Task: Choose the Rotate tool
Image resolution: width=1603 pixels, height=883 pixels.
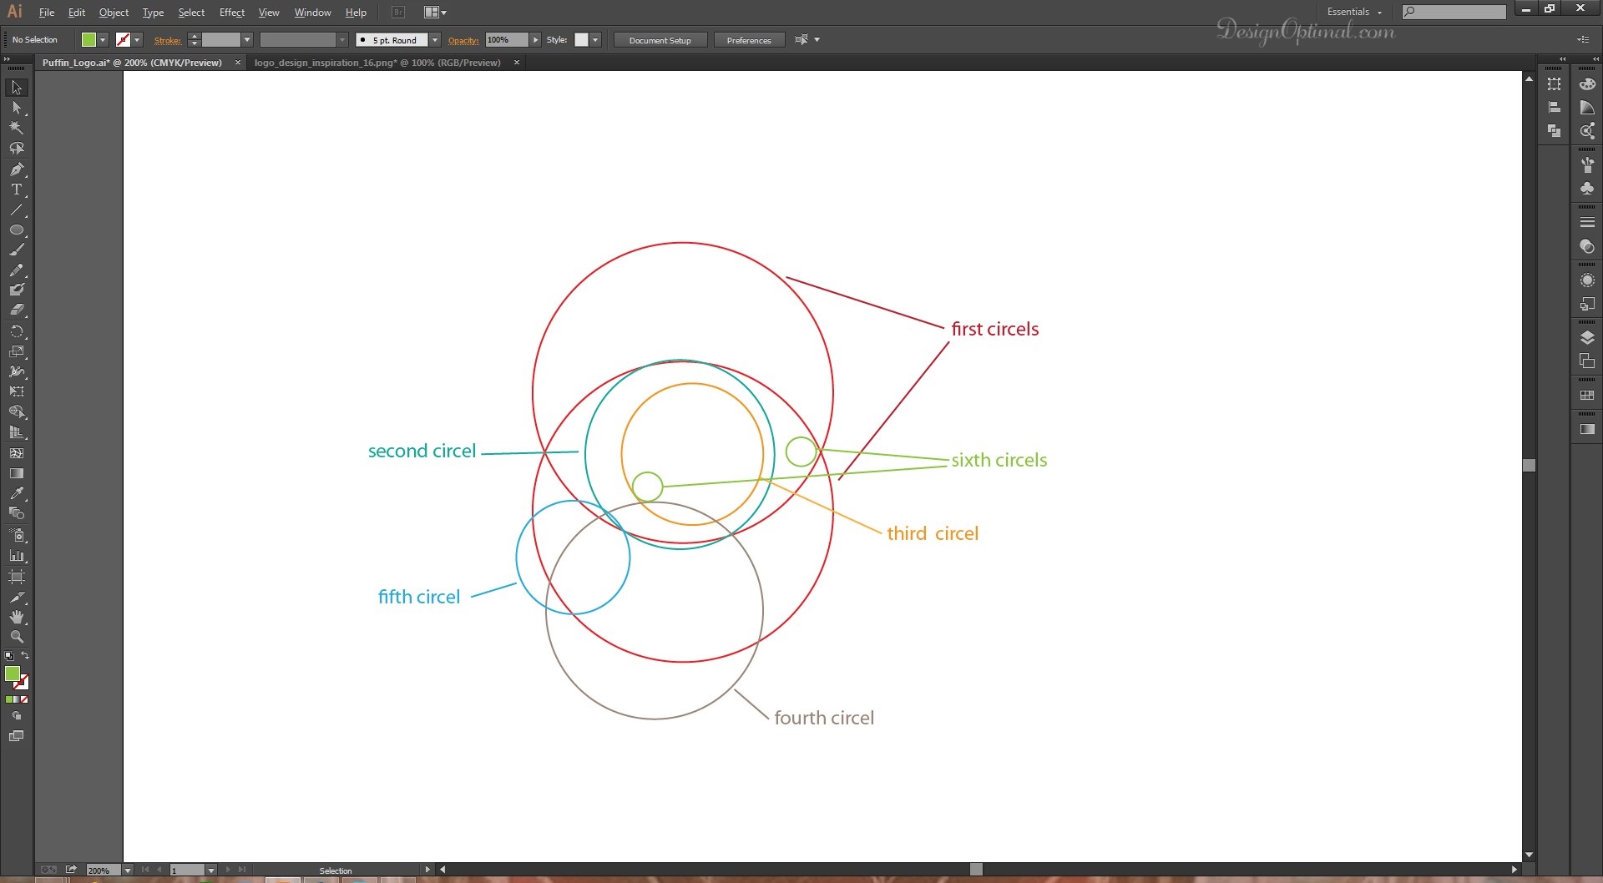Action: (x=16, y=331)
